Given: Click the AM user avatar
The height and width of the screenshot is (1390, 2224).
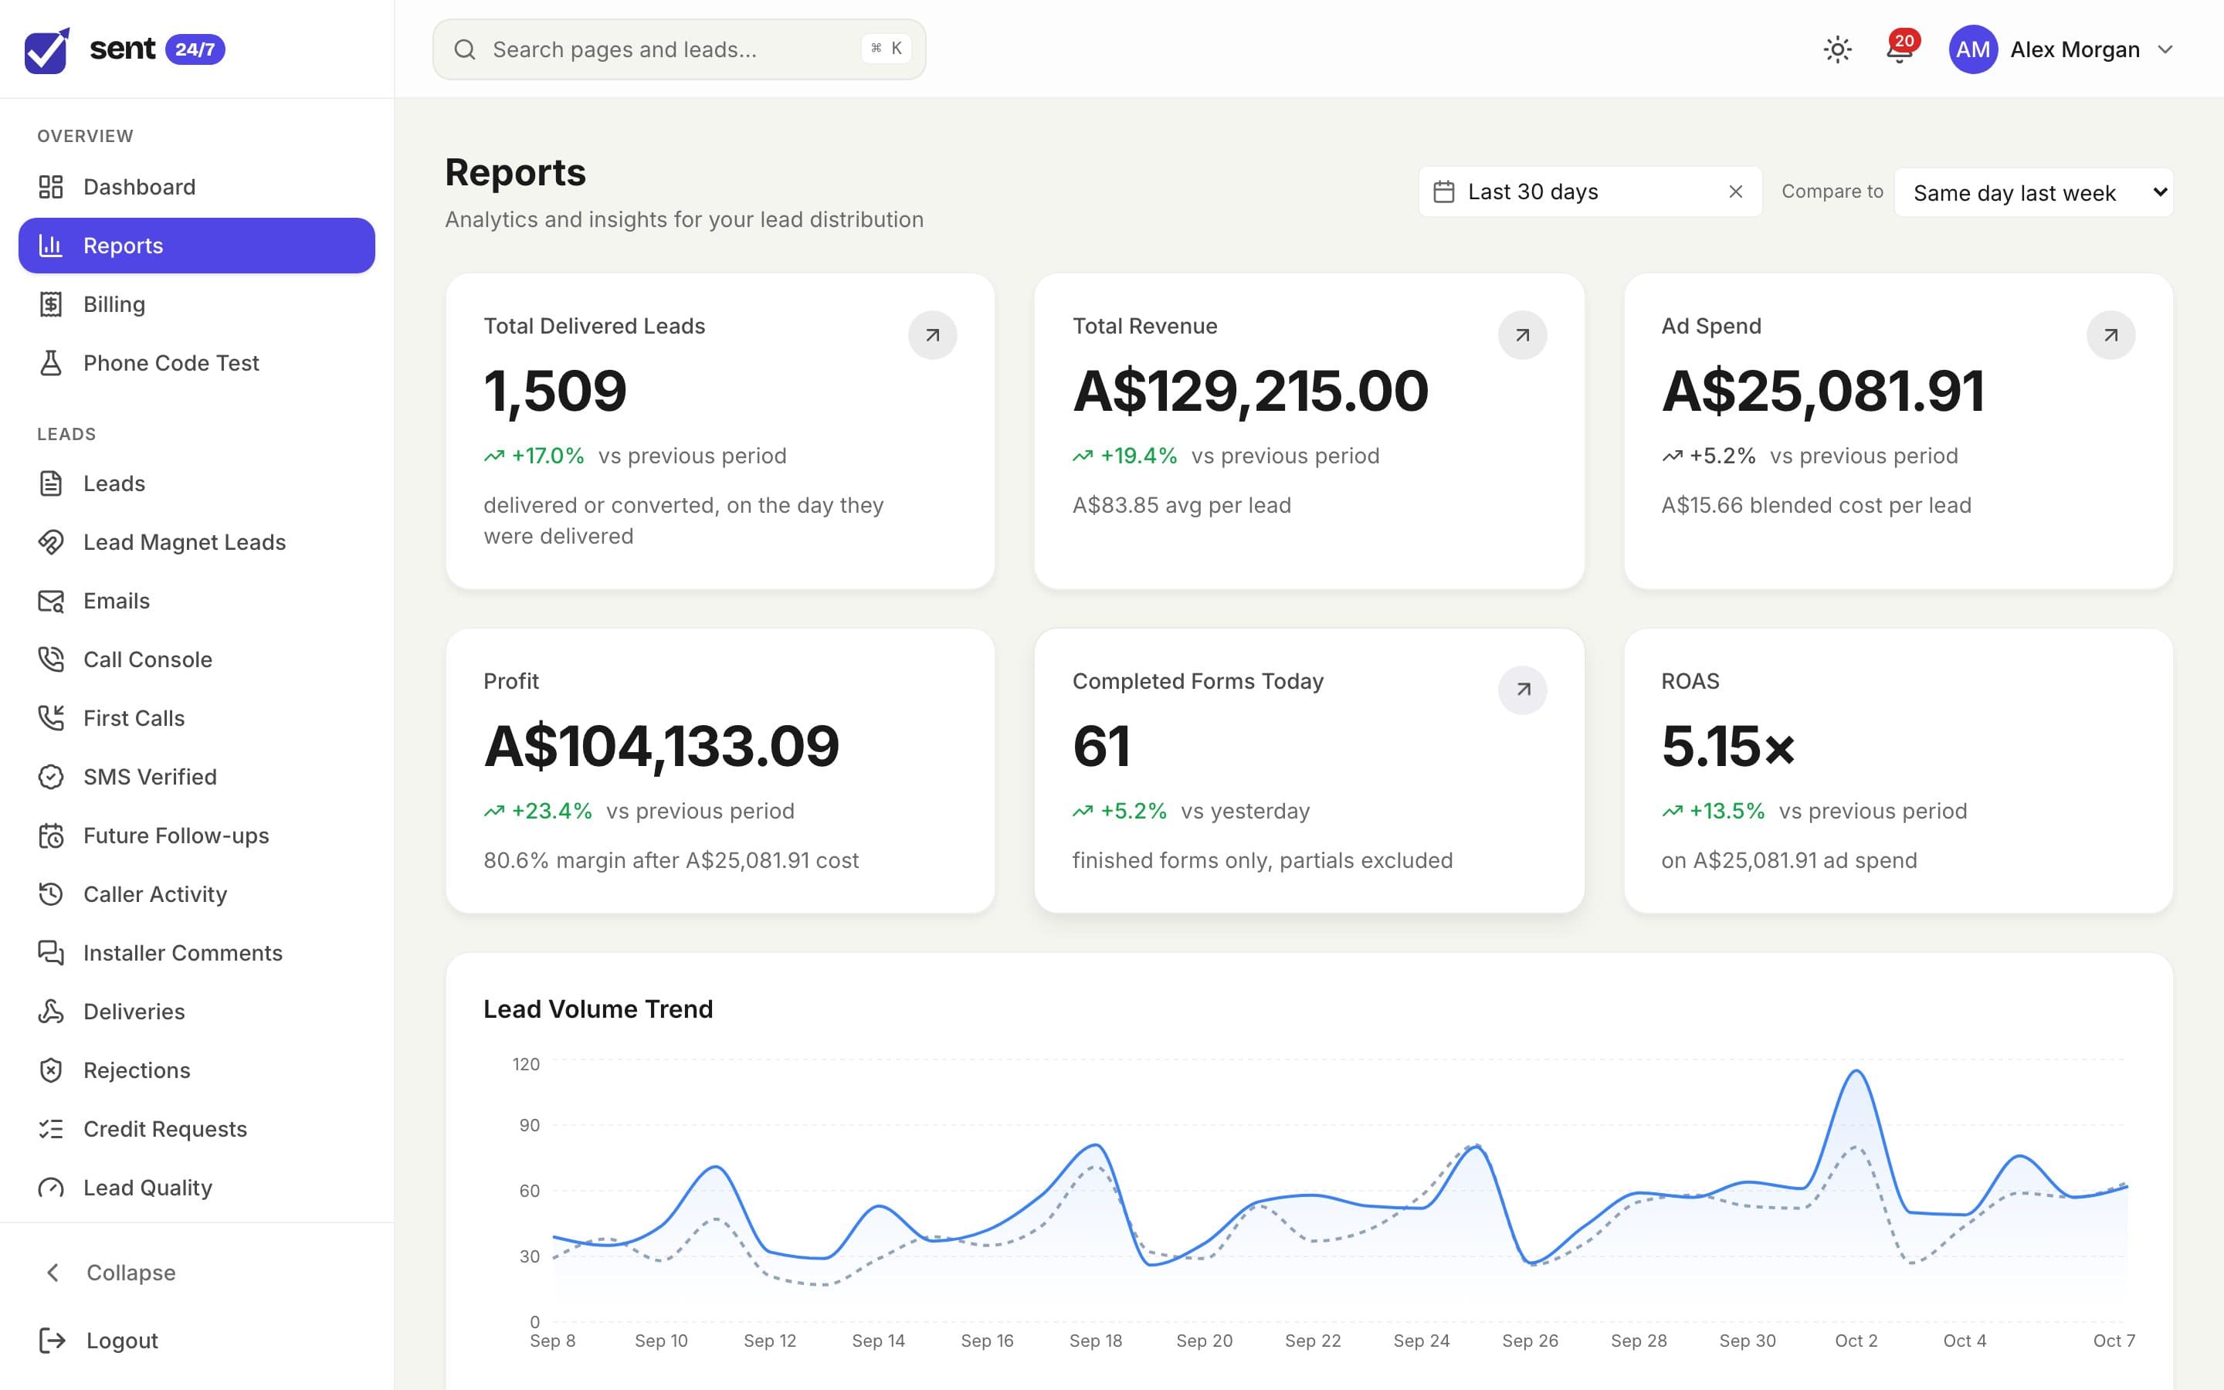Looking at the screenshot, I should [1972, 49].
